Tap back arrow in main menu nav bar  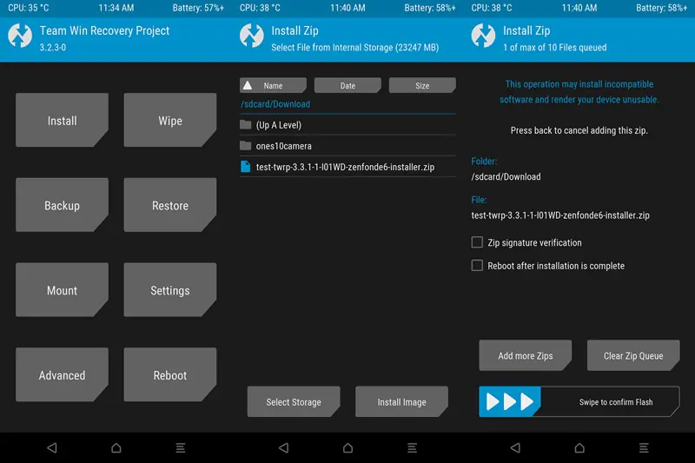coord(52,448)
